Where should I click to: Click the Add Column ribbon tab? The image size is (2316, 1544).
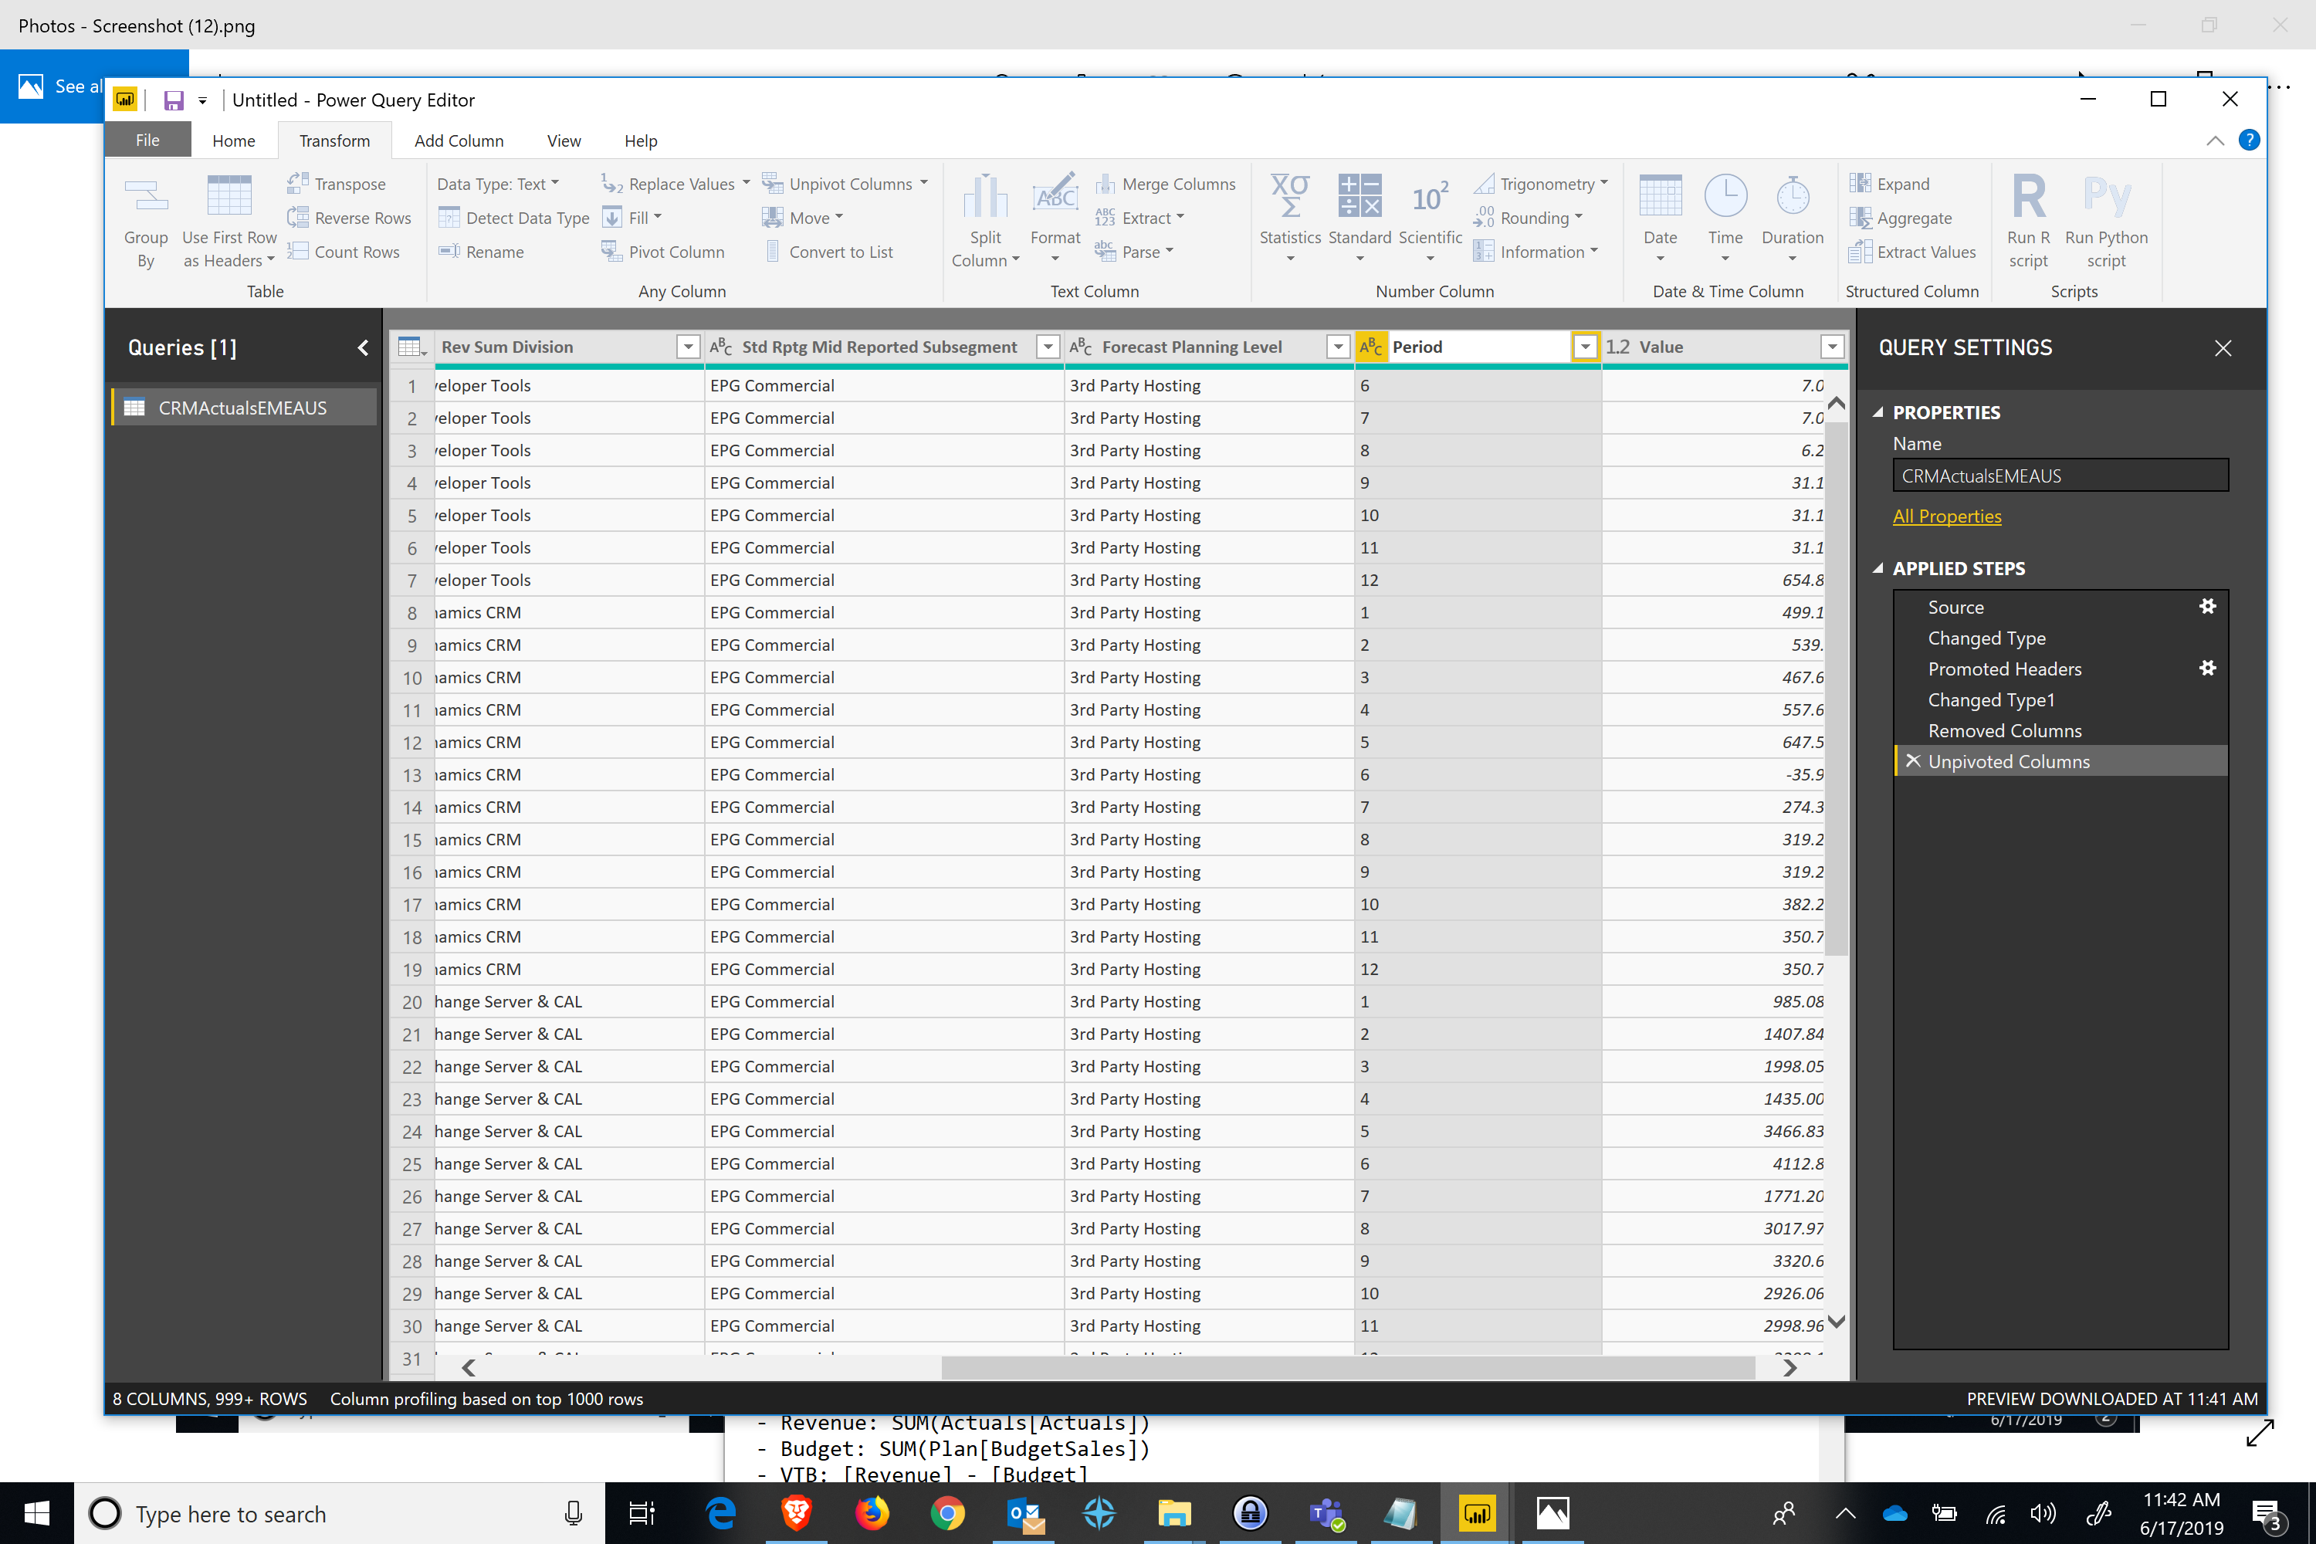click(x=459, y=141)
